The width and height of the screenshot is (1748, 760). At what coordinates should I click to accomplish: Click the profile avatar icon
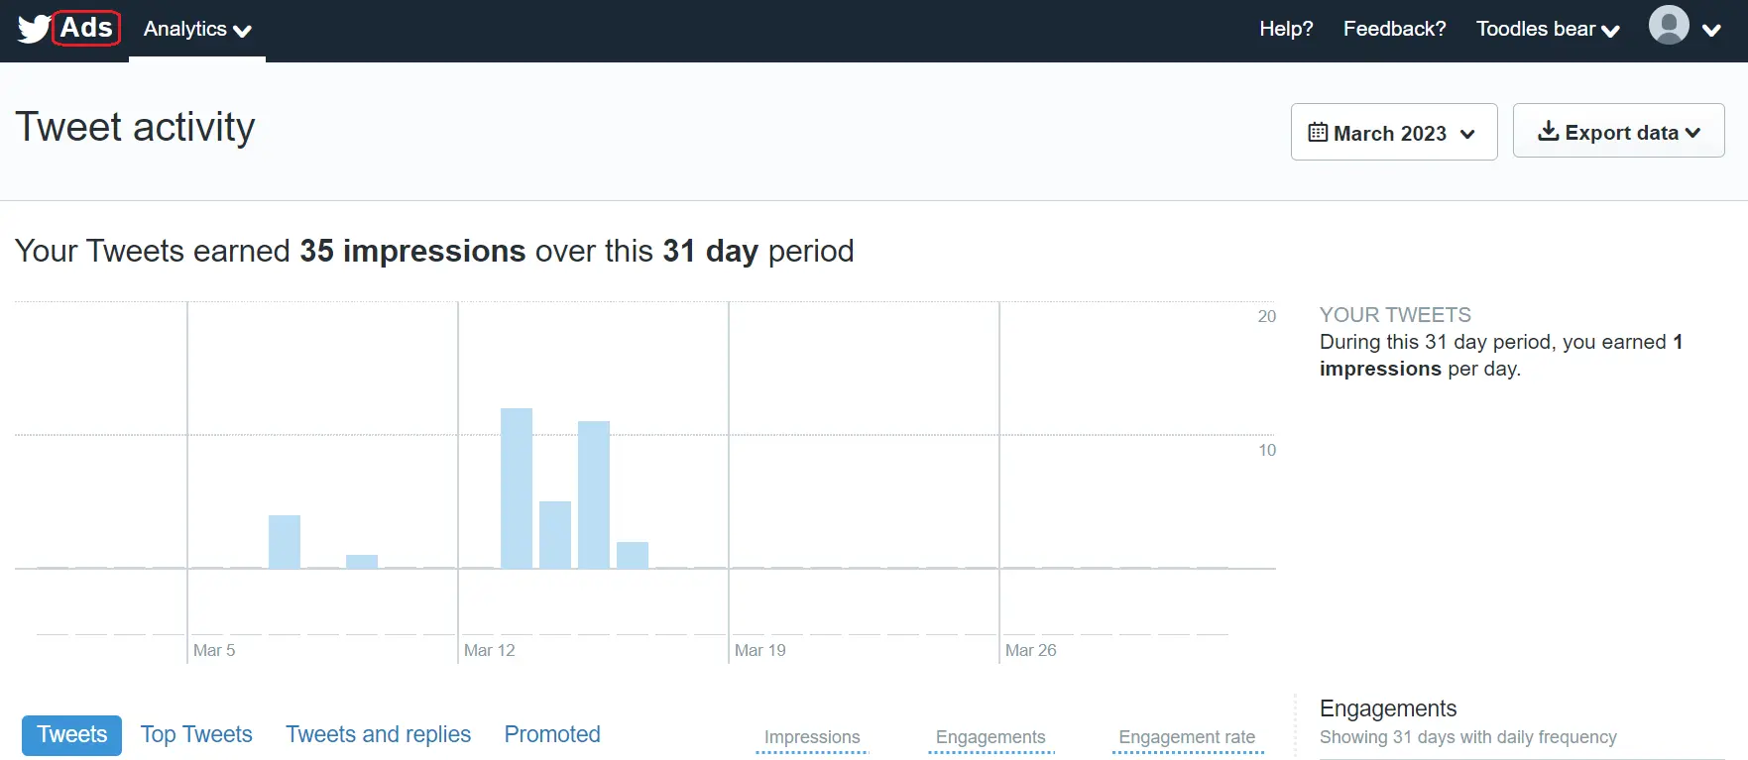pyautogui.click(x=1669, y=26)
